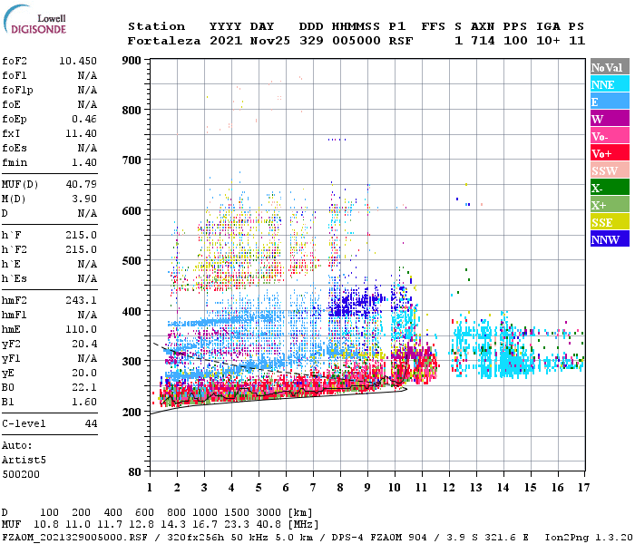Click the h`F value 215.0

tap(81, 235)
